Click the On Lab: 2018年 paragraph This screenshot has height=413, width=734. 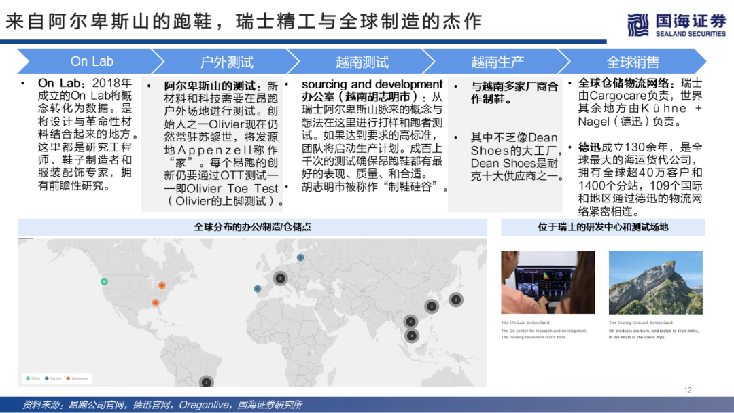[88, 134]
